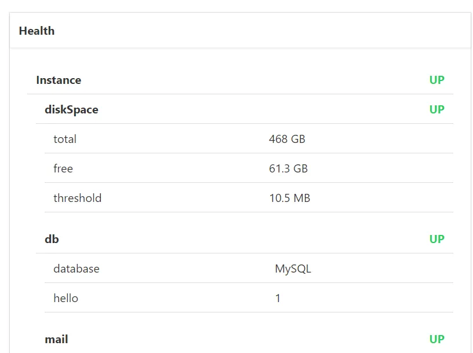This screenshot has width=473, height=353.
Task: Expand the diskSpace section heading
Action: [71, 109]
